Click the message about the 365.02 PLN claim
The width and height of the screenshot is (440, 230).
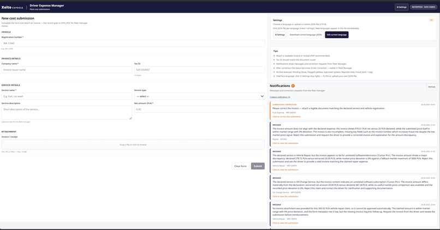coord(352,211)
